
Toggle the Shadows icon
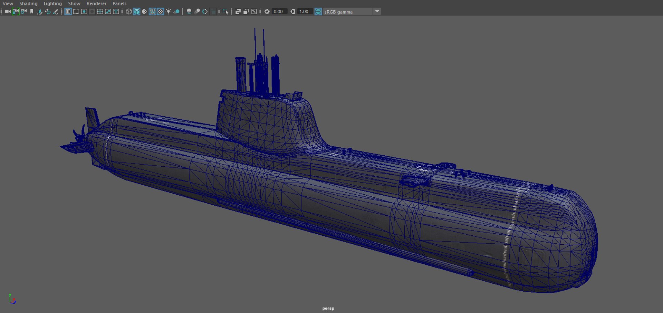176,11
